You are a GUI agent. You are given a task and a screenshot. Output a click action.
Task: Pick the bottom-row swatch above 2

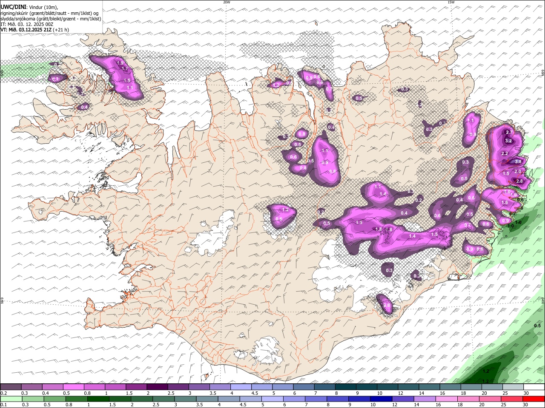(142, 399)
